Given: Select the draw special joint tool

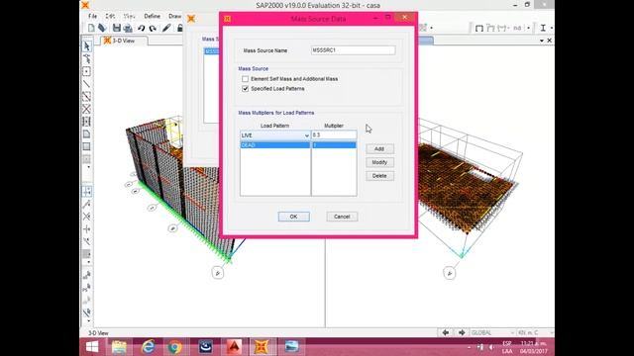Looking at the screenshot, I should tap(86, 71).
